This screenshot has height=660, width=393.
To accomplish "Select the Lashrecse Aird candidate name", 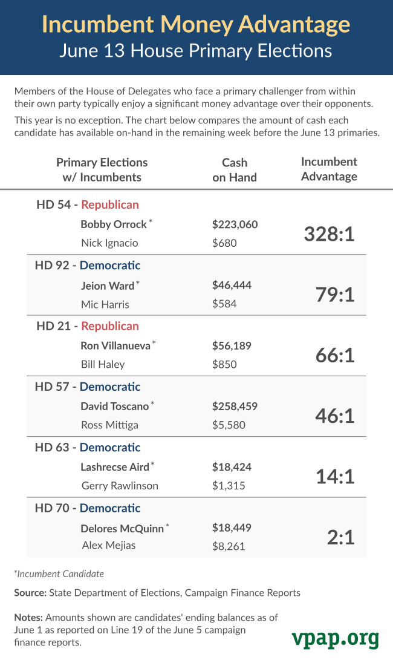I will 115,467.
